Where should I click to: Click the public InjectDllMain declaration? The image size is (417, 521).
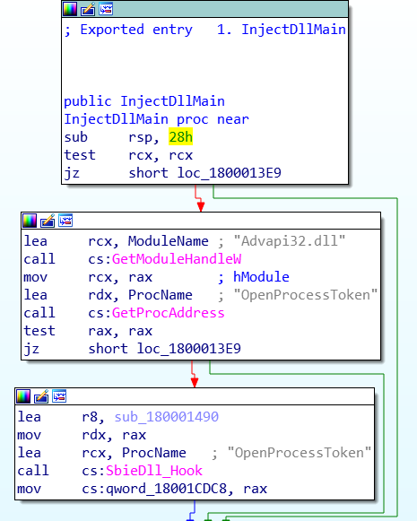(144, 101)
